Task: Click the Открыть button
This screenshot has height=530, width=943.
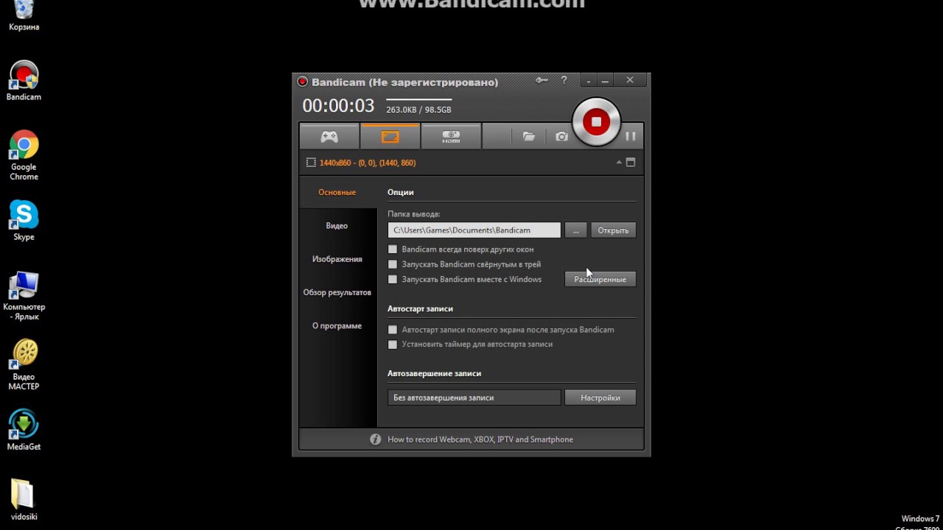Action: coord(613,230)
